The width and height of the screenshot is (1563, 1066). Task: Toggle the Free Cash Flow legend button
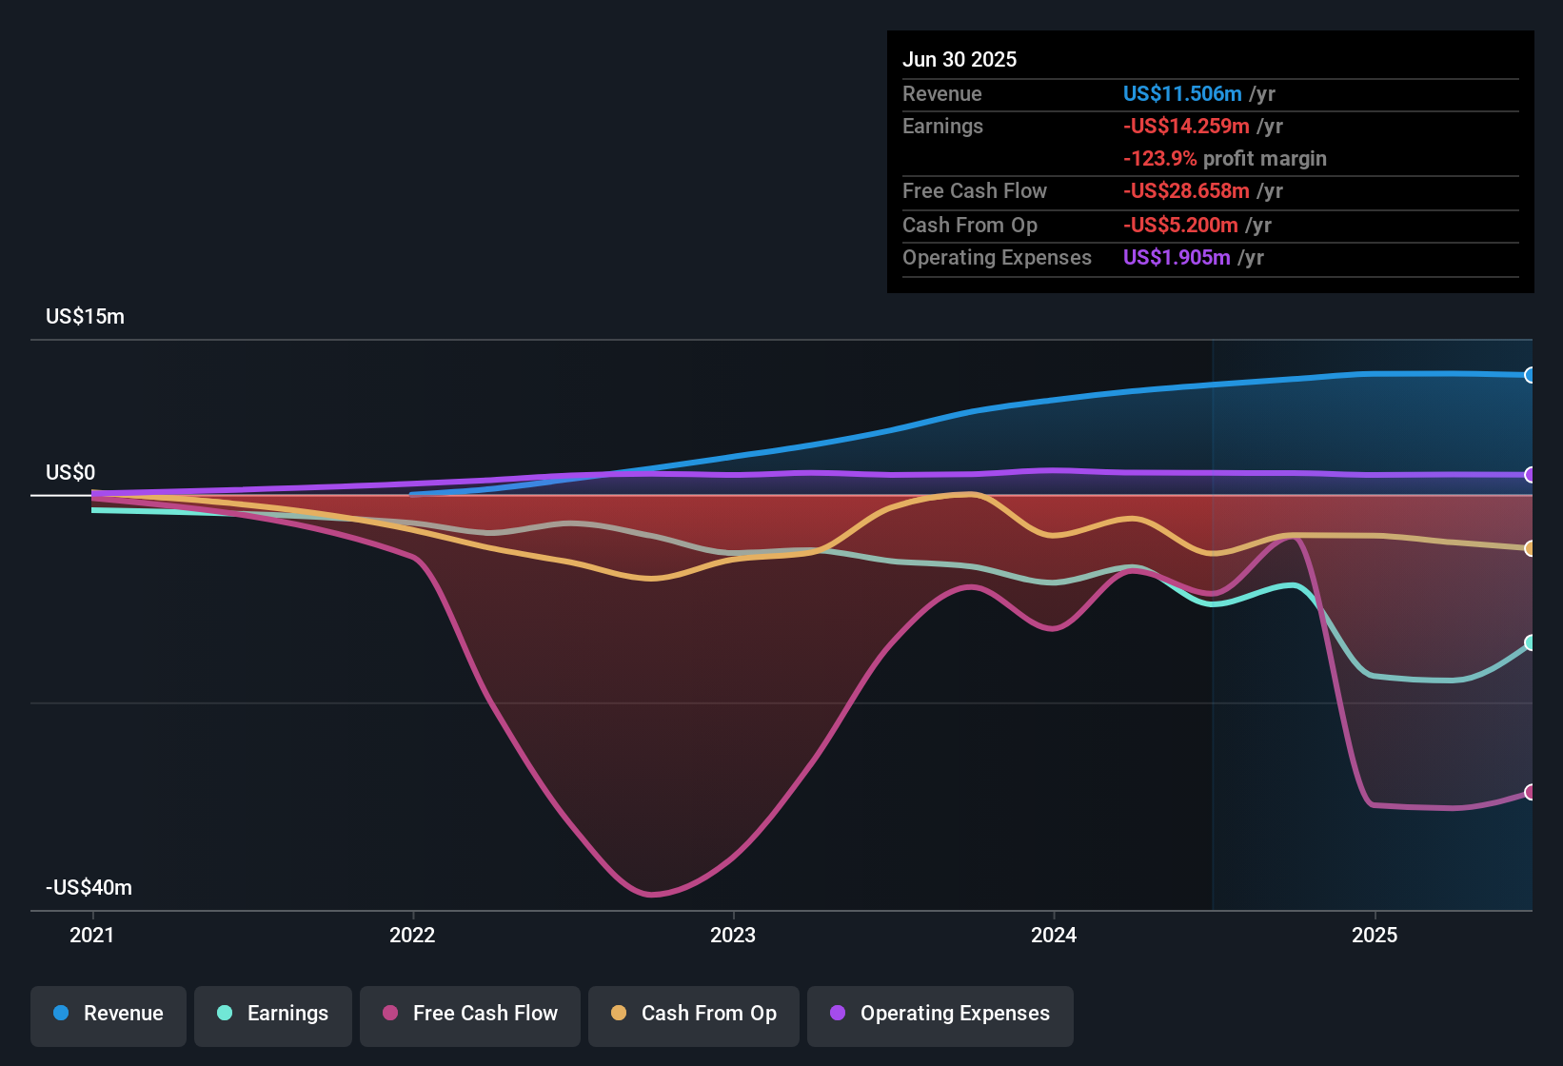coord(470,1017)
